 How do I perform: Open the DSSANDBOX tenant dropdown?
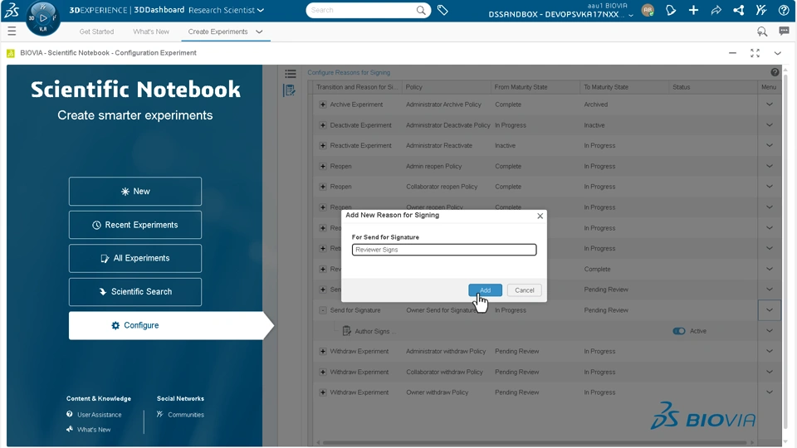tap(631, 15)
